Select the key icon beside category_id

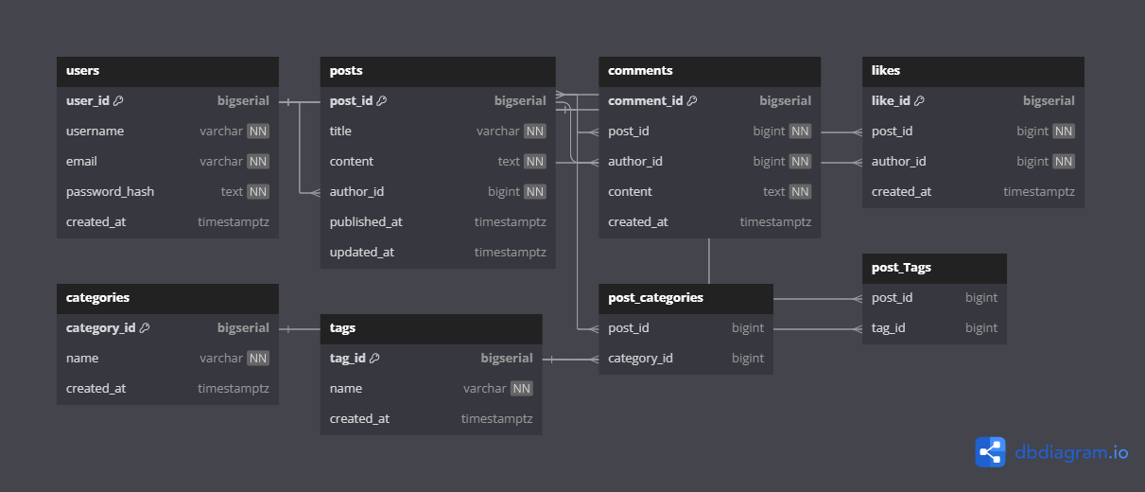click(145, 328)
